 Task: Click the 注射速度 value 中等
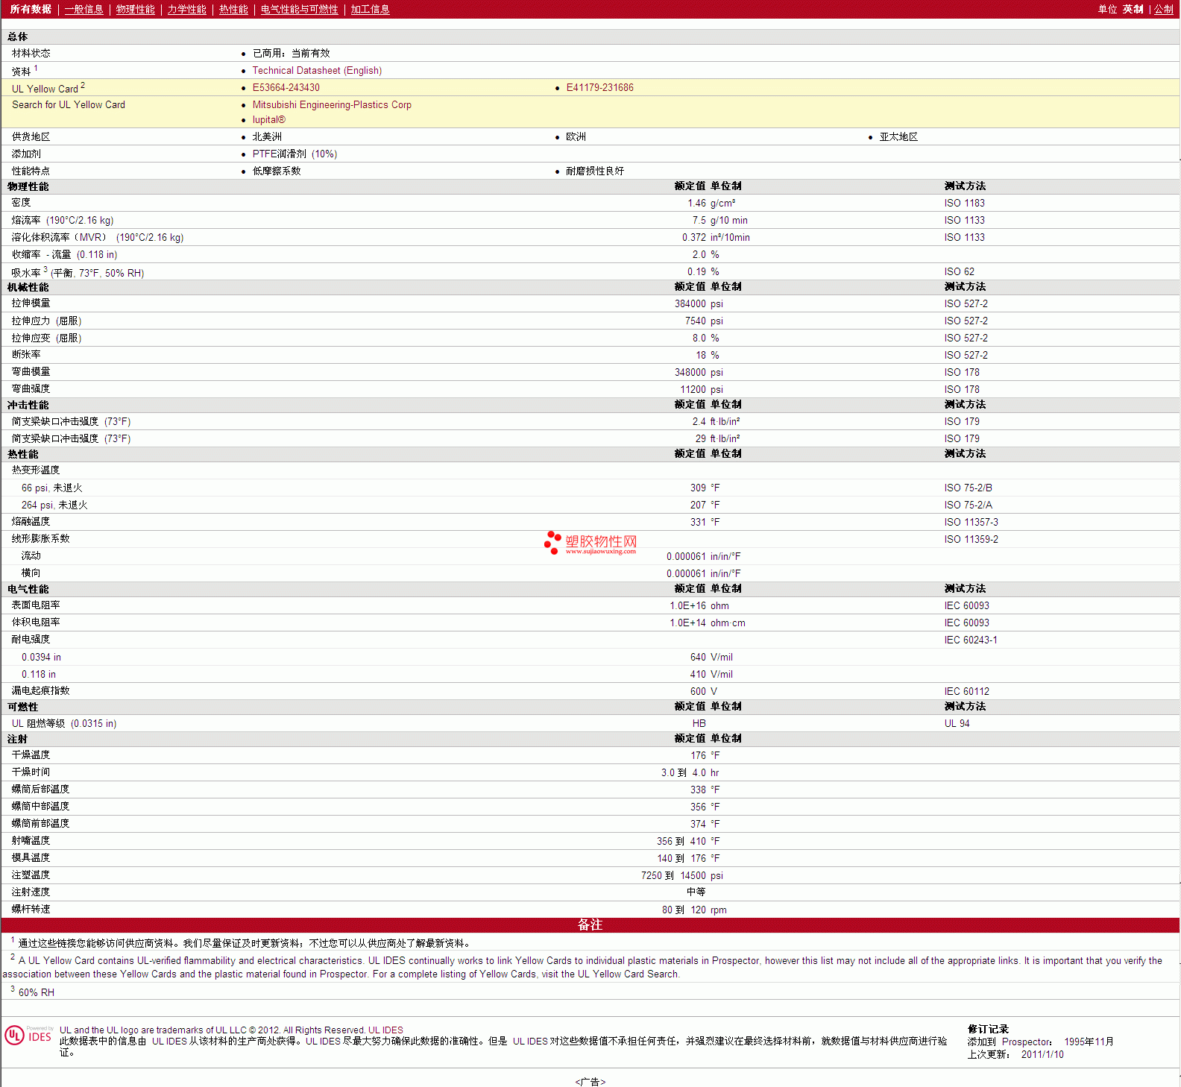pos(696,892)
